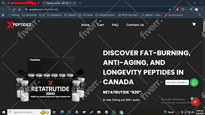Launch Microsoft Edge from the taskbar

coord(62,112)
